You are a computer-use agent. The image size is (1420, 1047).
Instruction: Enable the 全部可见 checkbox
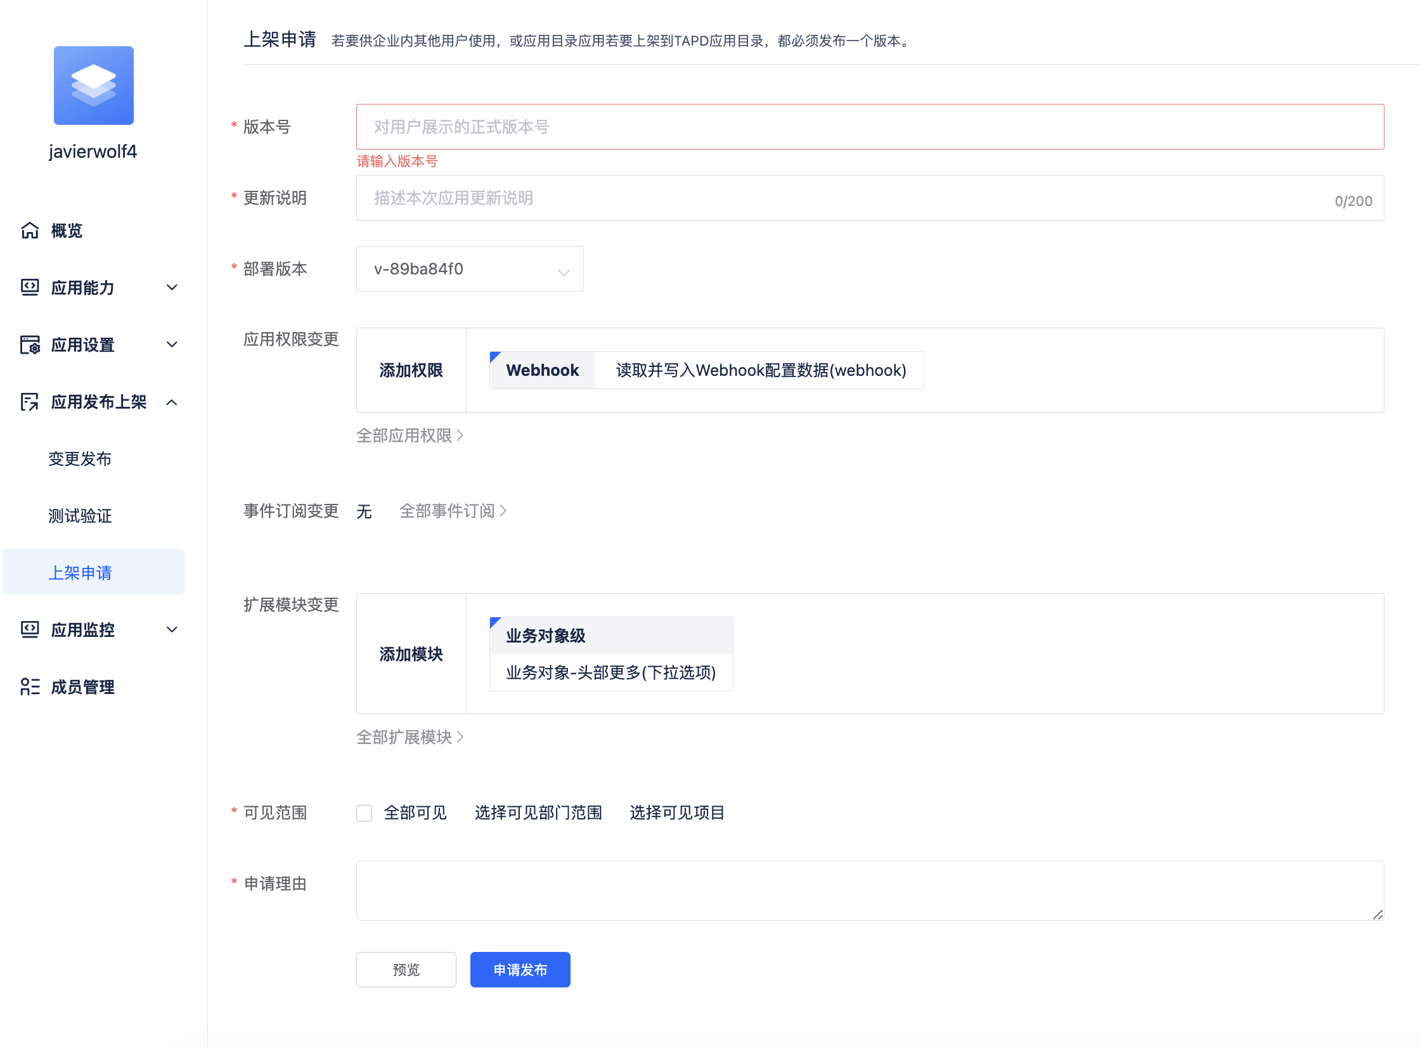coord(364,813)
